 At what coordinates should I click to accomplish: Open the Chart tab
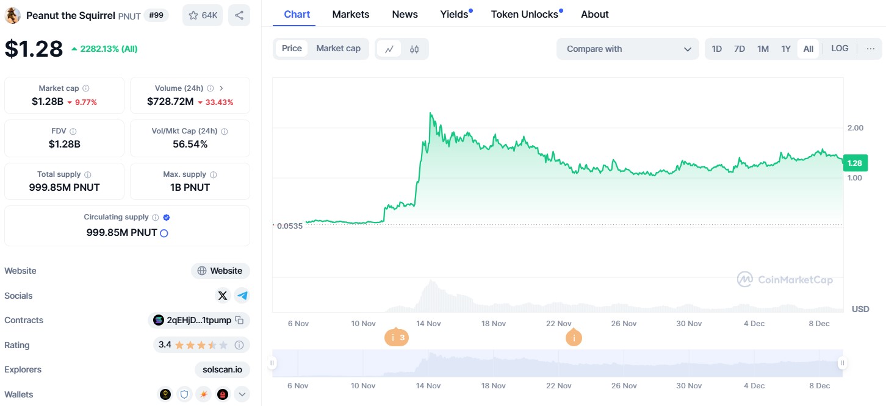coord(297,14)
